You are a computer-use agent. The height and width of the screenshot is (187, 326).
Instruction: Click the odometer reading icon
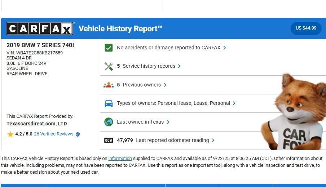[109, 141]
